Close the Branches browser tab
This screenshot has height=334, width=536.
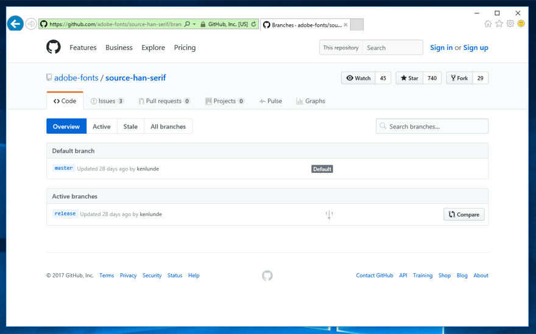[x=345, y=24]
